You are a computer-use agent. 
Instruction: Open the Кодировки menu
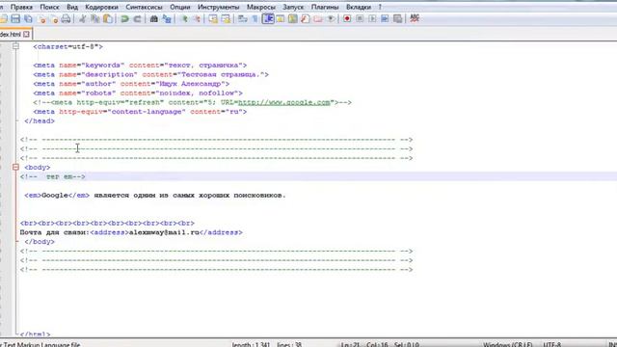pos(101,7)
